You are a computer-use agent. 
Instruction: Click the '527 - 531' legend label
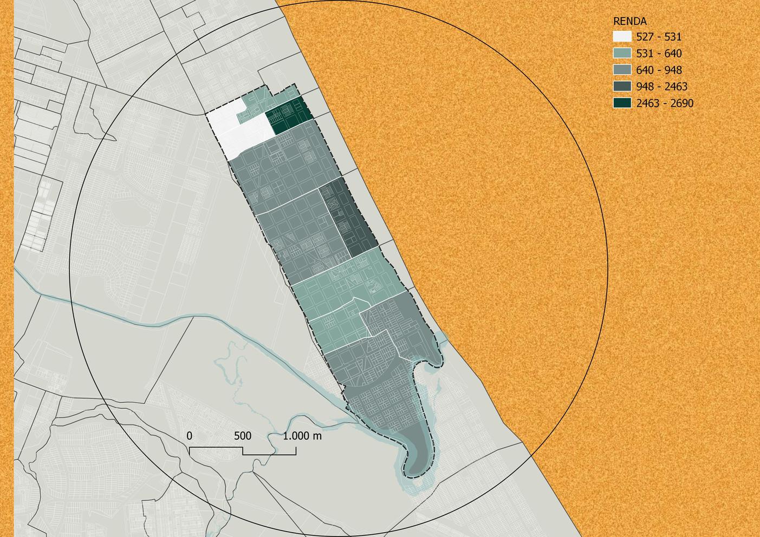pyautogui.click(x=659, y=37)
